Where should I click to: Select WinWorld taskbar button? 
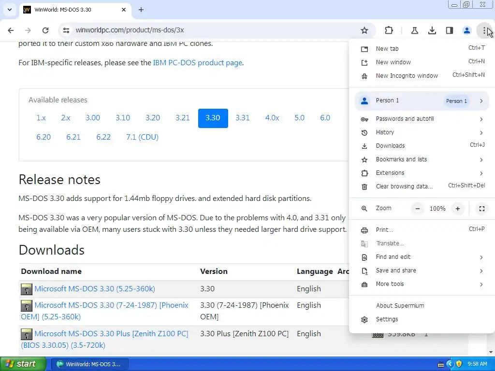(89, 364)
